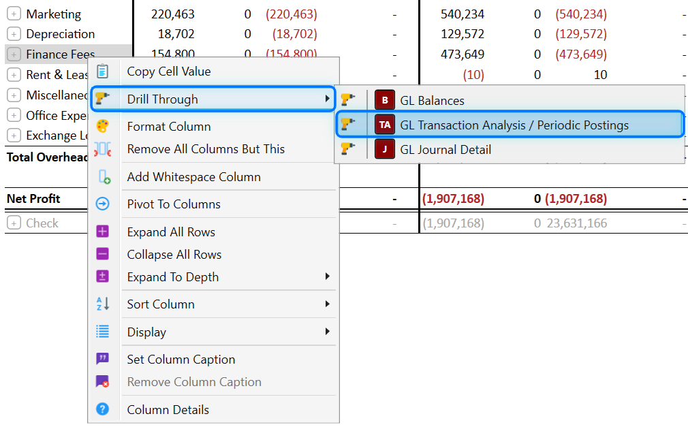Click the purple plus icon for Expand All Rows

click(x=102, y=232)
